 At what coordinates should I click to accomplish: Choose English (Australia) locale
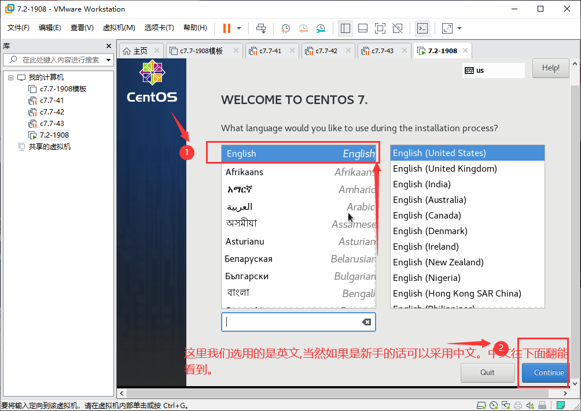pos(467,199)
